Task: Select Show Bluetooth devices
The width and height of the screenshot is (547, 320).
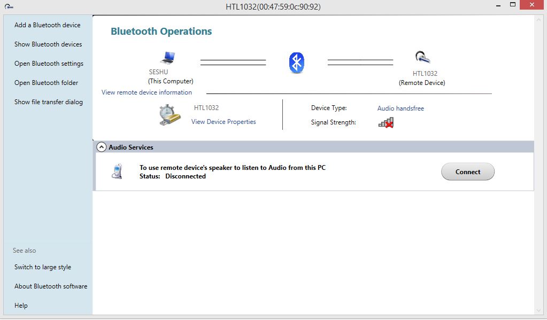Action: point(48,44)
